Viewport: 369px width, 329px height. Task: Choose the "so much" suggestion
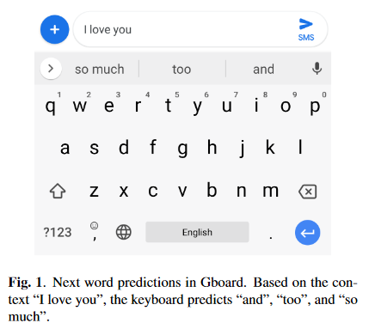[100, 70]
